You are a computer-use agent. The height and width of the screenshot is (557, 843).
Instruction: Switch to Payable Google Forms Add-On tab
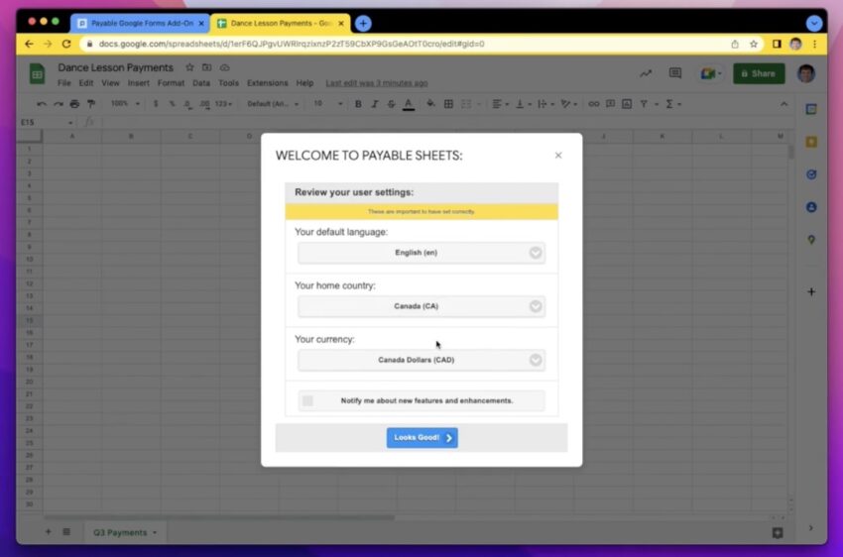point(140,24)
